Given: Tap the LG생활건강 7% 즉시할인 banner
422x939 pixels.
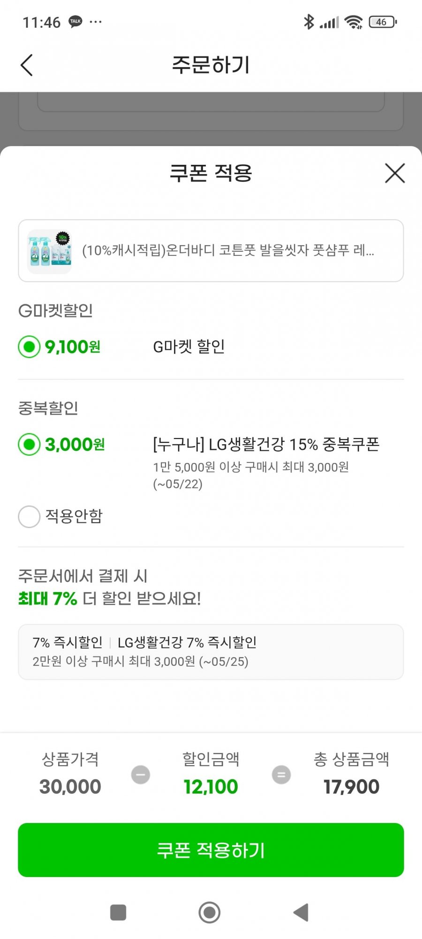Looking at the screenshot, I should point(211,652).
